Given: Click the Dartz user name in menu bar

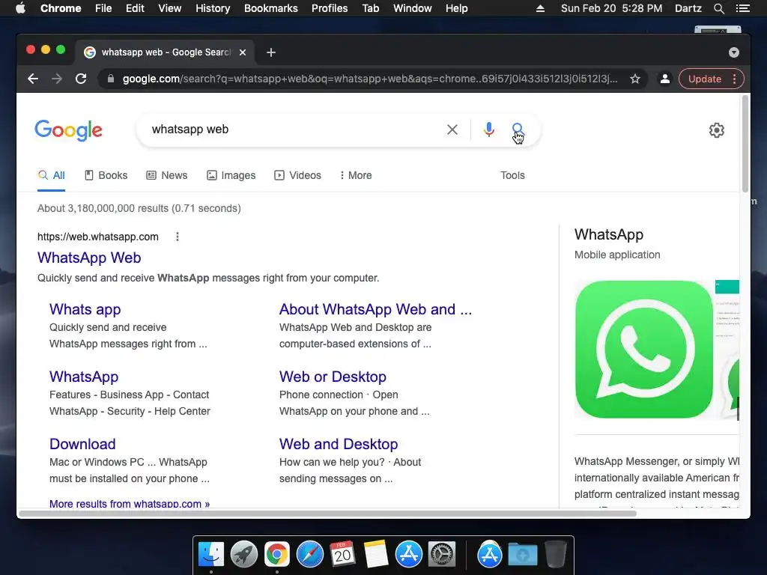Looking at the screenshot, I should tap(688, 8).
